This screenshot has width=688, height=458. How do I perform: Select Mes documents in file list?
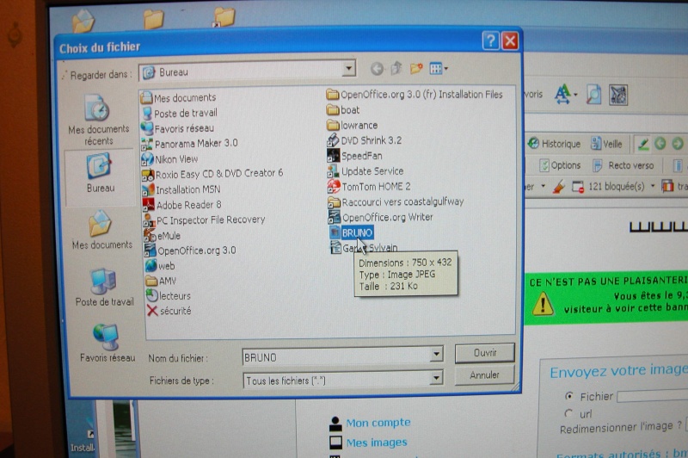pos(178,97)
